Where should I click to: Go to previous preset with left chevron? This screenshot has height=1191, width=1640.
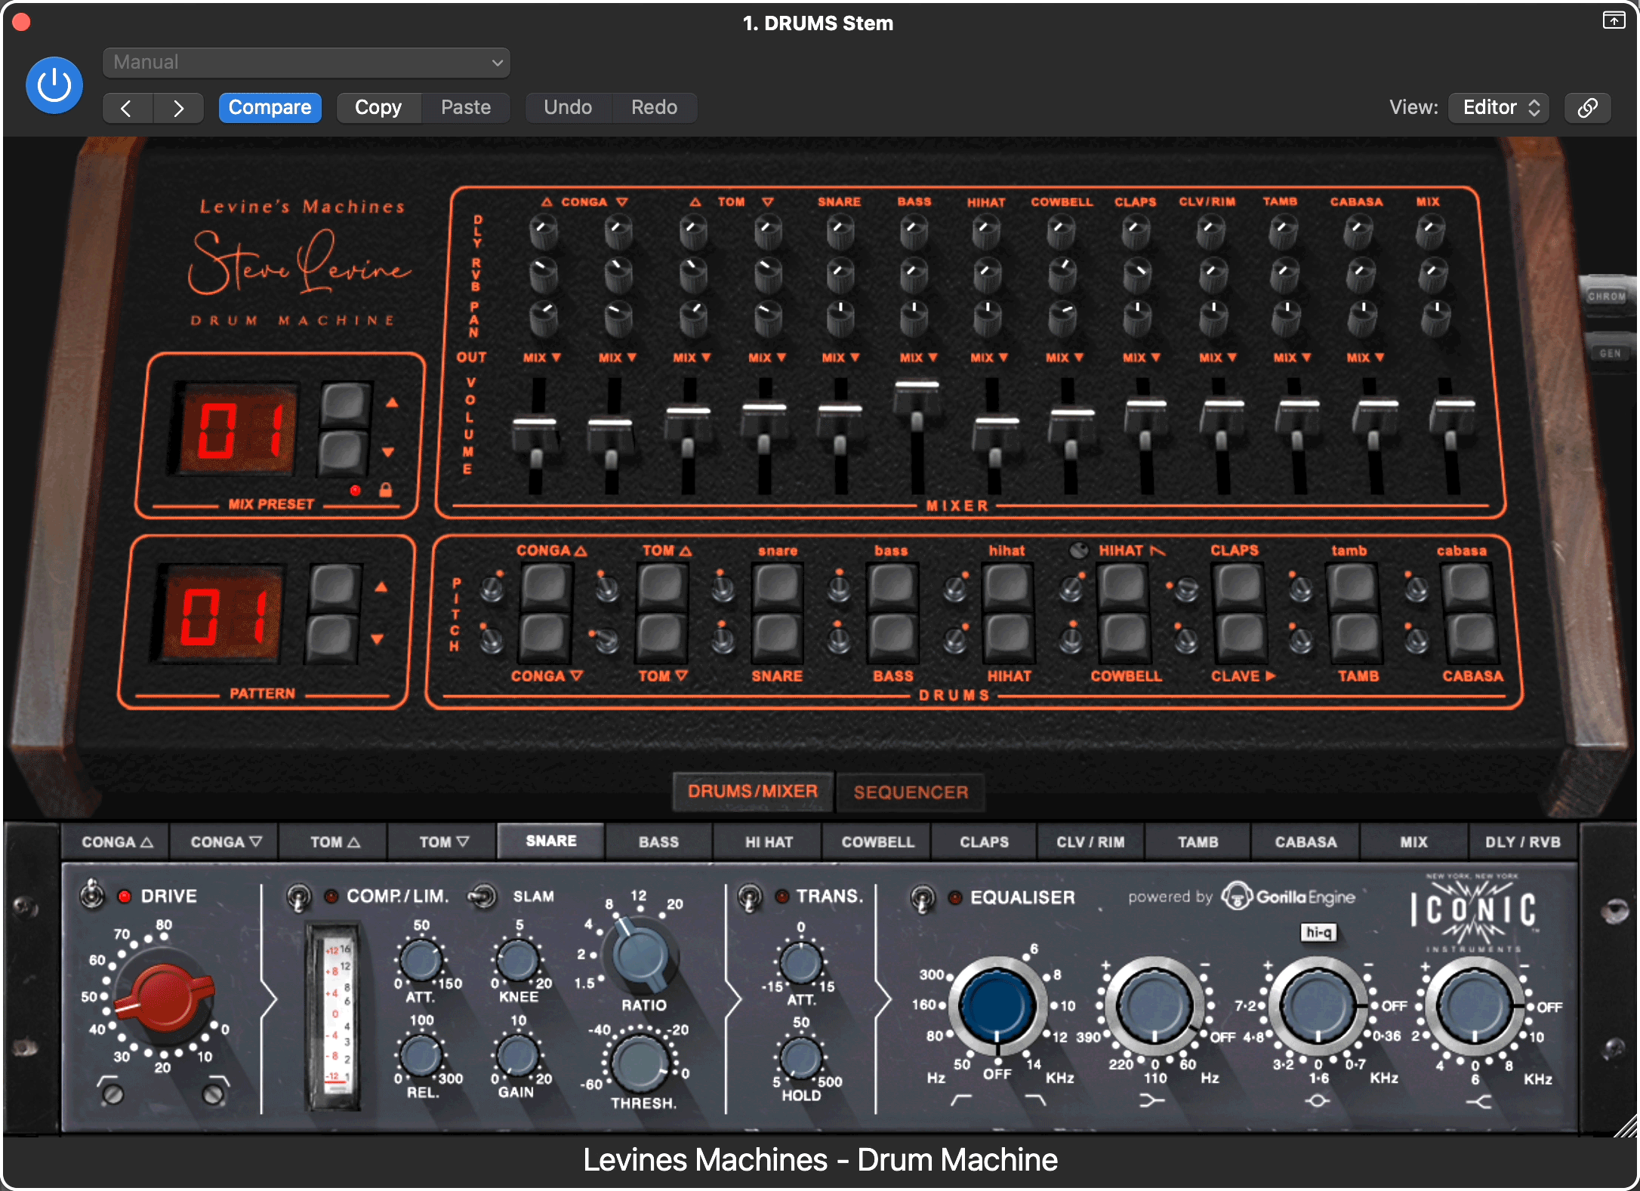pyautogui.click(x=127, y=108)
